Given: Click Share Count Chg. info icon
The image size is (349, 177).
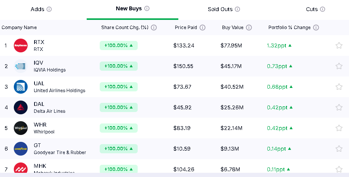Looking at the screenshot, I should [x=154, y=28].
